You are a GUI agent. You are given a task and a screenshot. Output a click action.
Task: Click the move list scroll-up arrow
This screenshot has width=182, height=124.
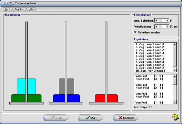pyautogui.click(x=174, y=44)
